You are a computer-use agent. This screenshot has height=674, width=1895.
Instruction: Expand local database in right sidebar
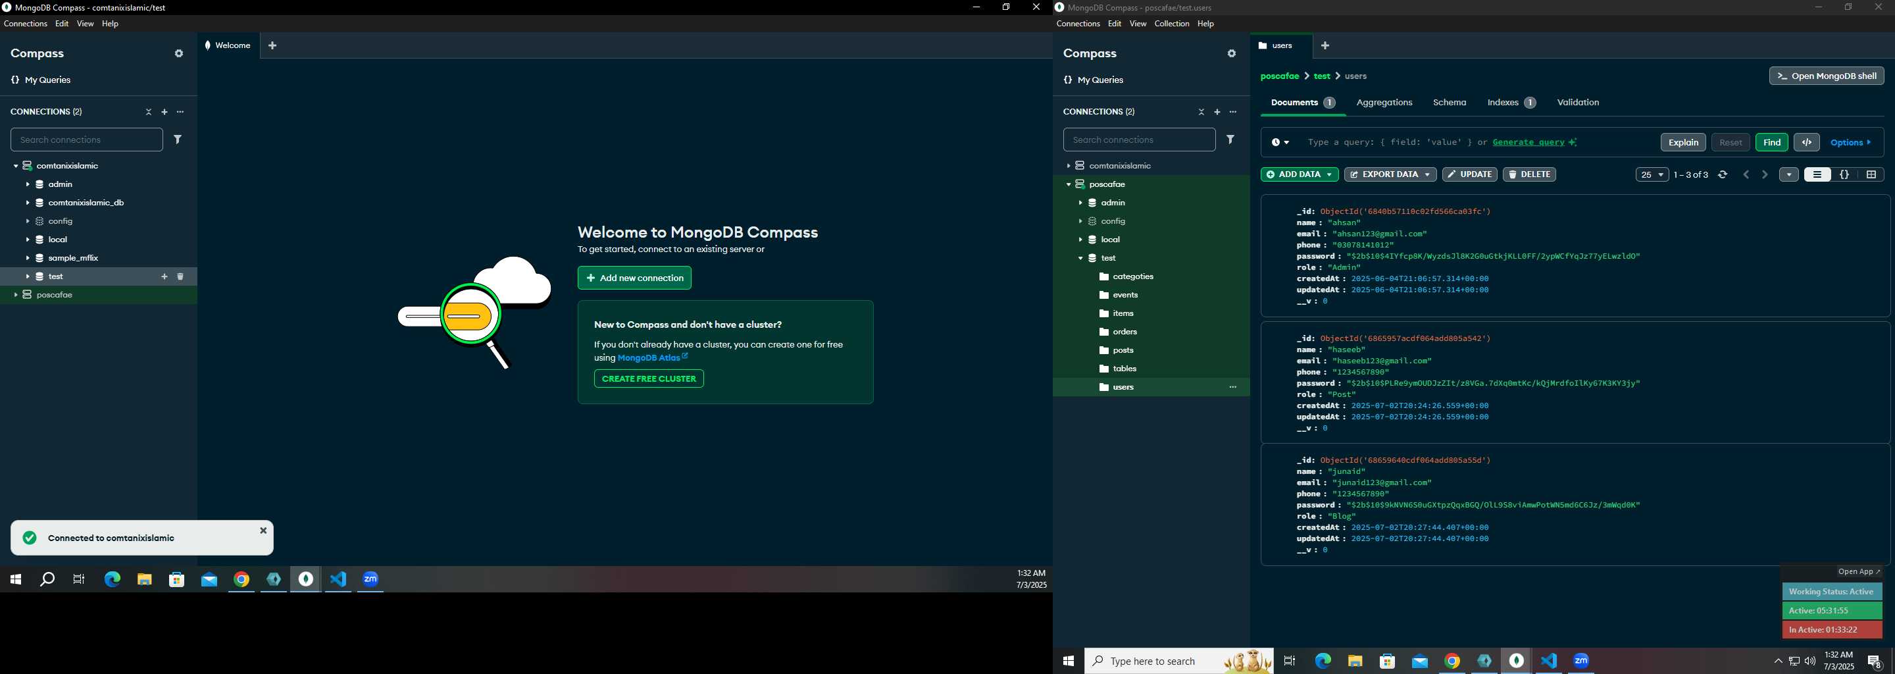coord(1080,240)
